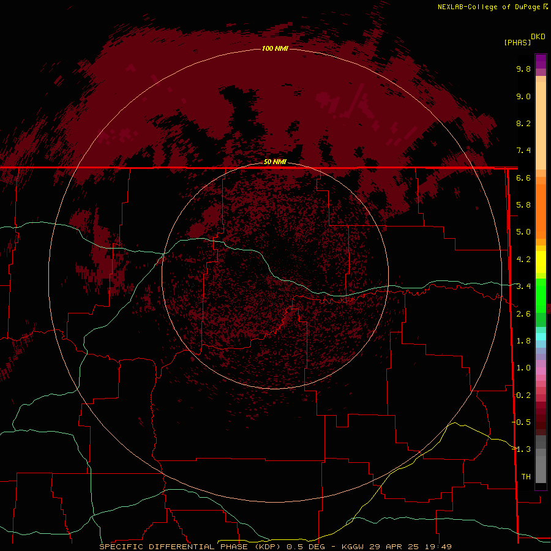This screenshot has height=551, width=551.
Task: Click the [PHAS] legend label
Action: [x=517, y=42]
